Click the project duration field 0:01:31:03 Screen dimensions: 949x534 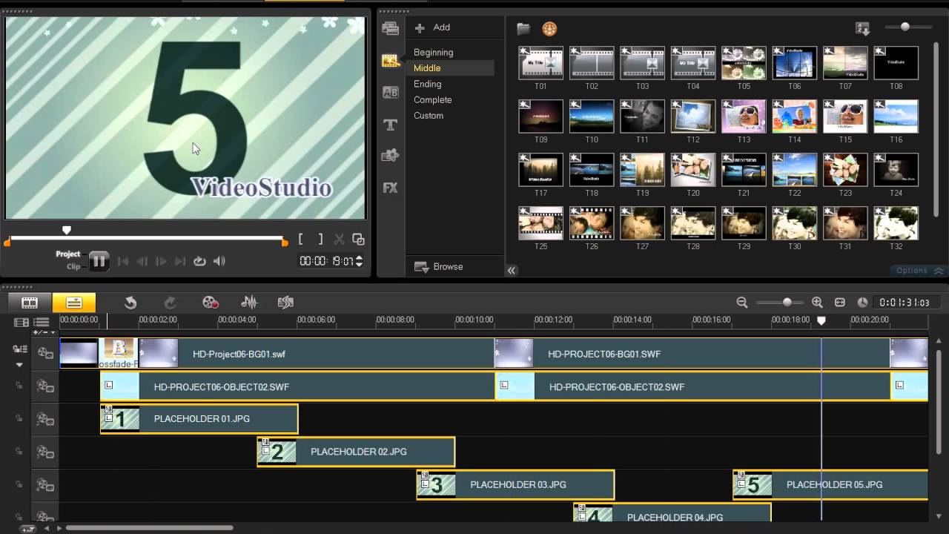pos(903,303)
